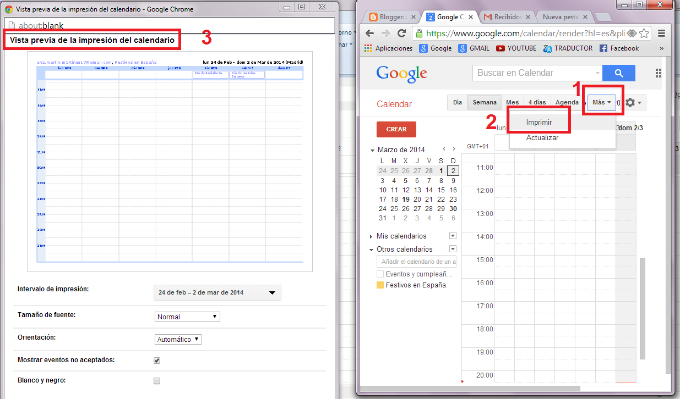Select day 30 in mini calendar
680x399 pixels.
pos(453,209)
